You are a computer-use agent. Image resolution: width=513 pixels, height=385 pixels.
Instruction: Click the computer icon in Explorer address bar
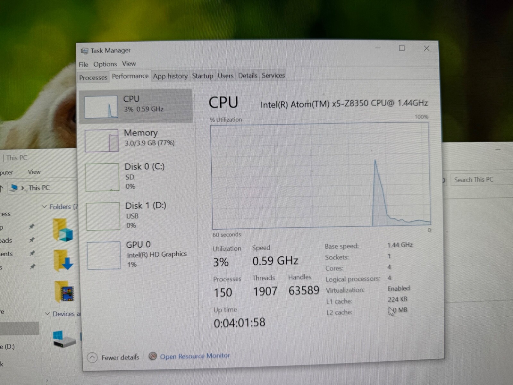(x=13, y=188)
